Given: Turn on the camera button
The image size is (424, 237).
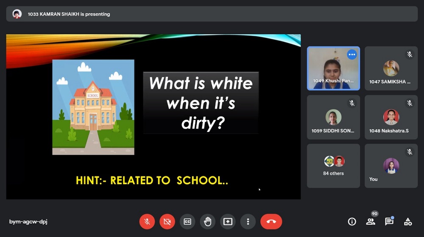Looking at the screenshot, I should (167, 222).
